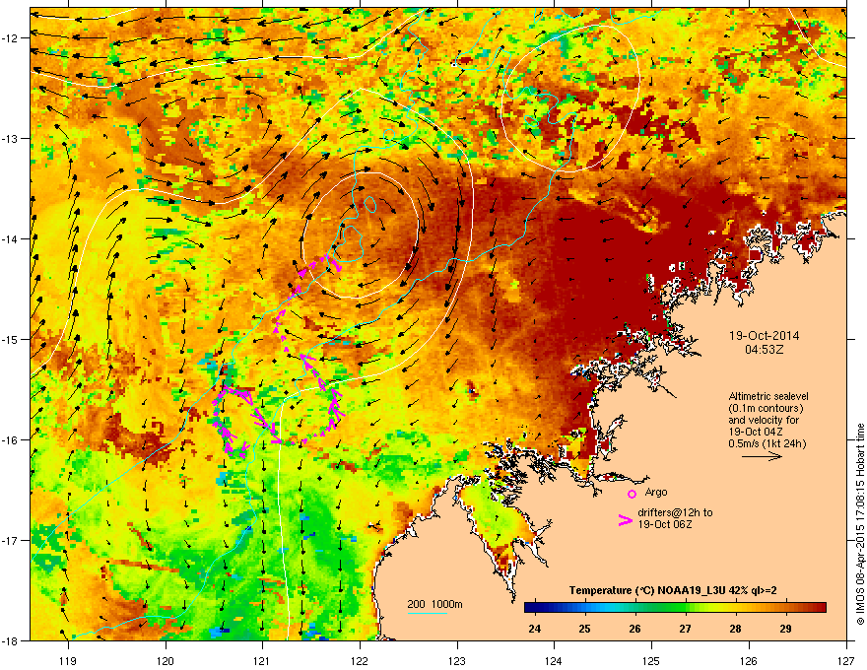Click the colorbar tick label 24
867x670 pixels.
535,629
